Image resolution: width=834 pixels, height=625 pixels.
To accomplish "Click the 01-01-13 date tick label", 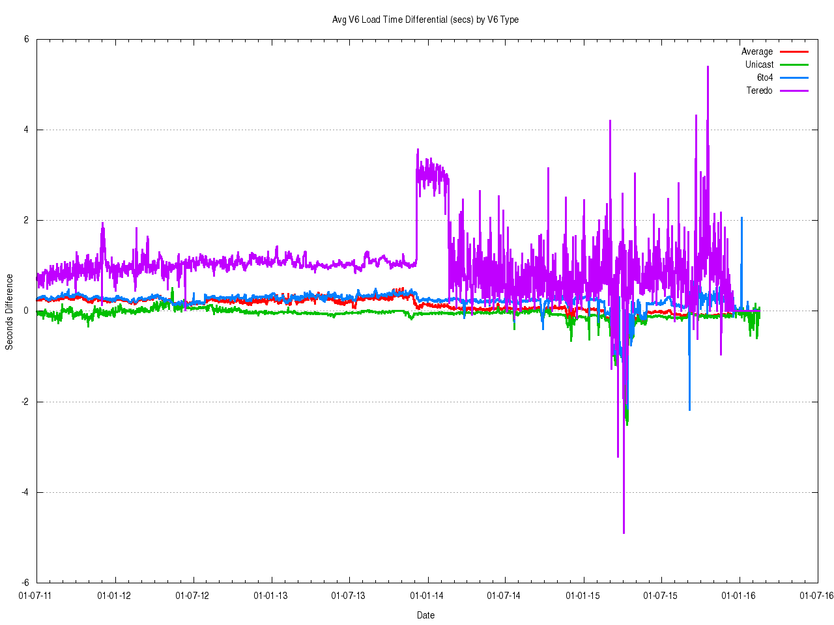I will pos(270,595).
